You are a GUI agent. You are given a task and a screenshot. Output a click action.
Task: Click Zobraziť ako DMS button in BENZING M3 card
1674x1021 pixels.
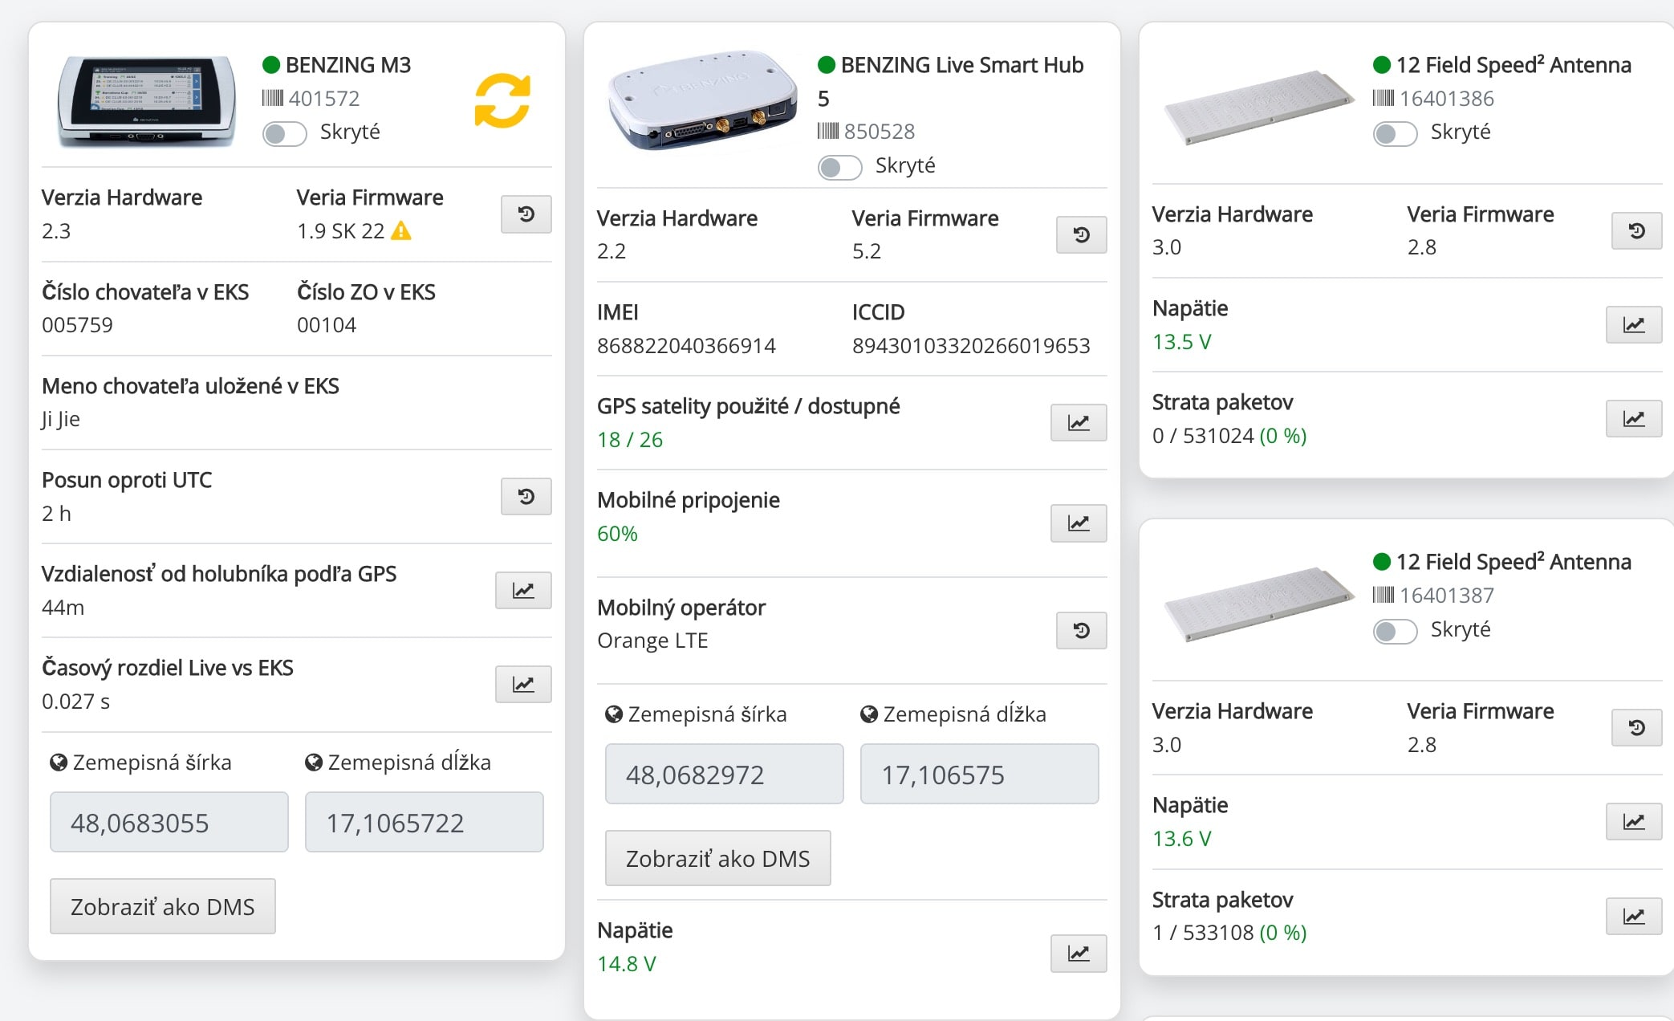click(163, 906)
